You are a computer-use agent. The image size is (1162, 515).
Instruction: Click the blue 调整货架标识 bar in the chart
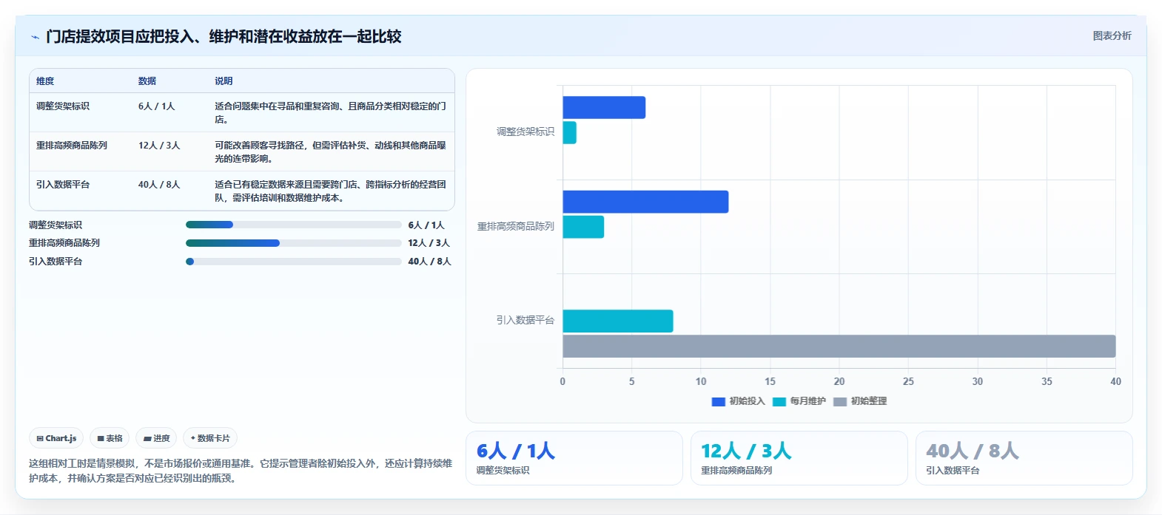[x=604, y=108]
